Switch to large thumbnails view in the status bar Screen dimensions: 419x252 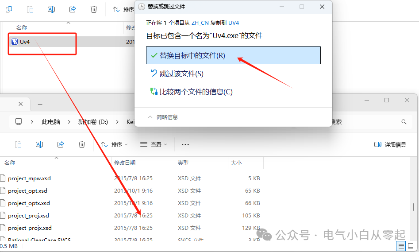click(x=411, y=246)
